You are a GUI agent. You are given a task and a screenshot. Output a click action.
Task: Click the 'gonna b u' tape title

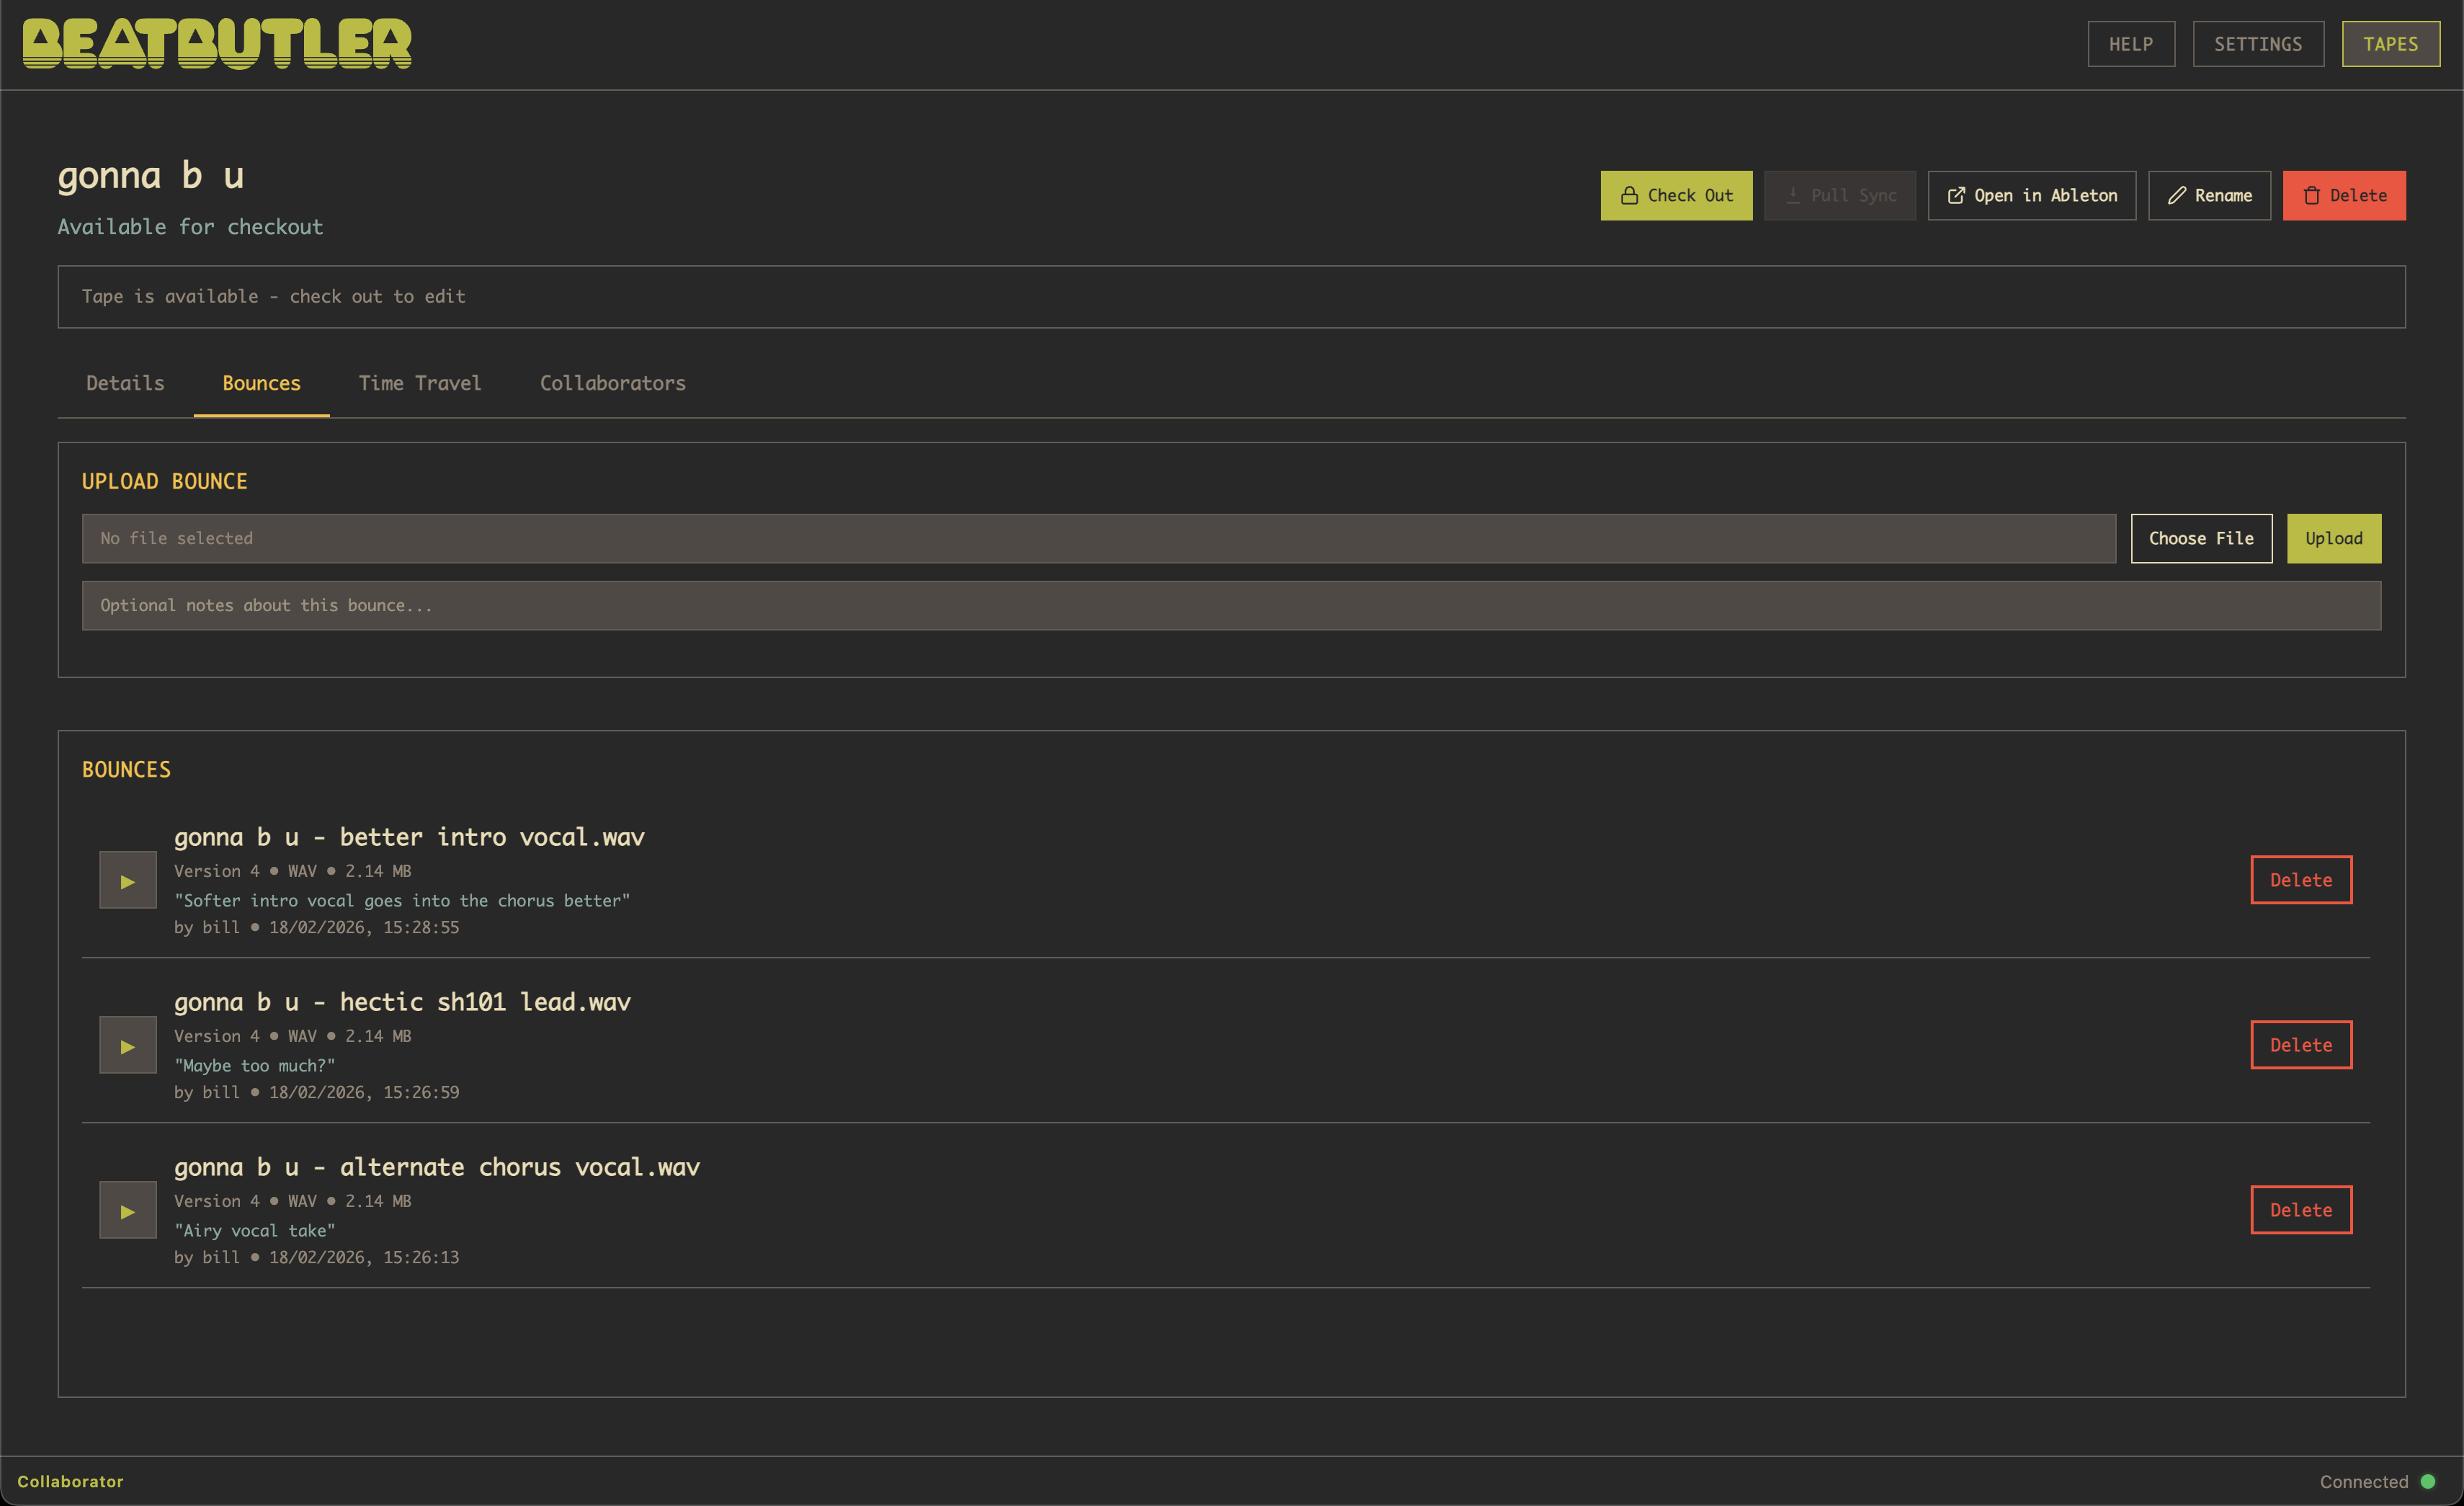coord(151,175)
